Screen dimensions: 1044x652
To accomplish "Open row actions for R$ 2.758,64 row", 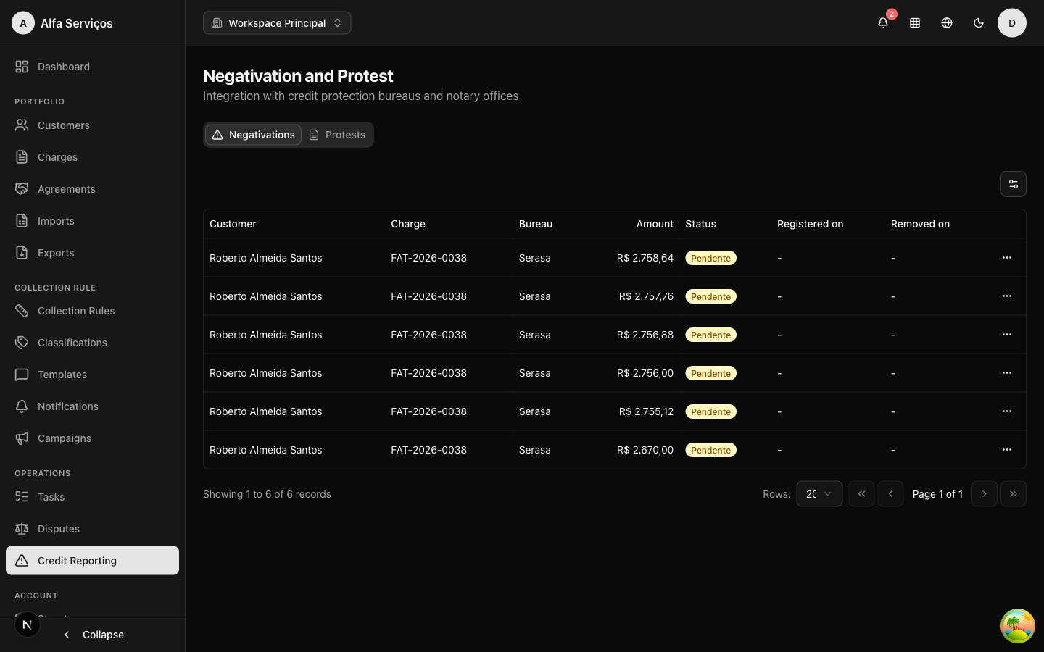I will tap(1007, 258).
